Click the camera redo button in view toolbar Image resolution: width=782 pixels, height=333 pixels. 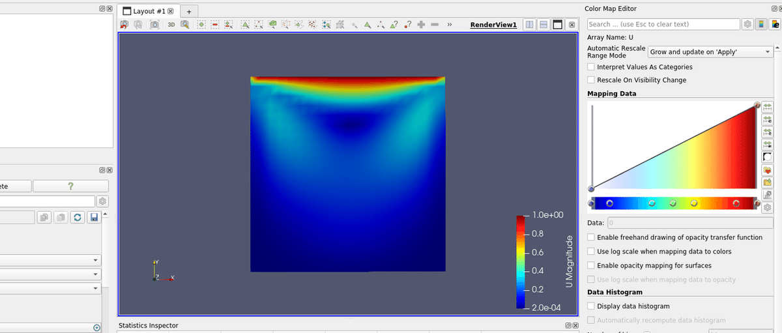[139, 24]
